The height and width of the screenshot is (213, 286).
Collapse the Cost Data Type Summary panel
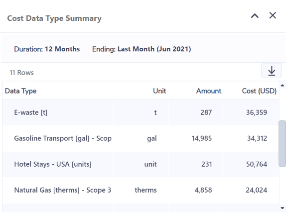[x=255, y=16]
